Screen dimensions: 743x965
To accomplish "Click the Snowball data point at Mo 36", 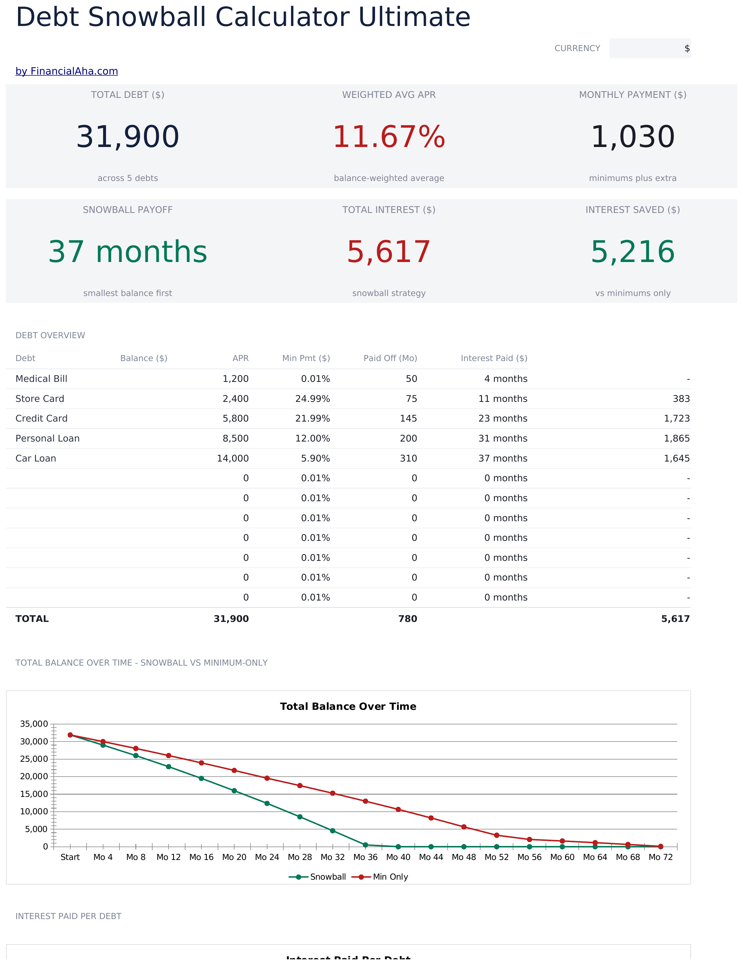I will pyautogui.click(x=365, y=845).
